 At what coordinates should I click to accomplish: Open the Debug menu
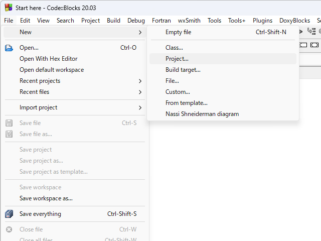[136, 21]
